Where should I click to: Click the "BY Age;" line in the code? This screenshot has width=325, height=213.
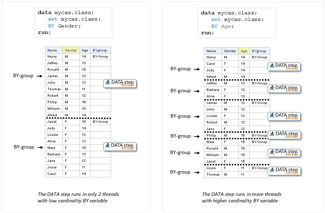click(222, 26)
